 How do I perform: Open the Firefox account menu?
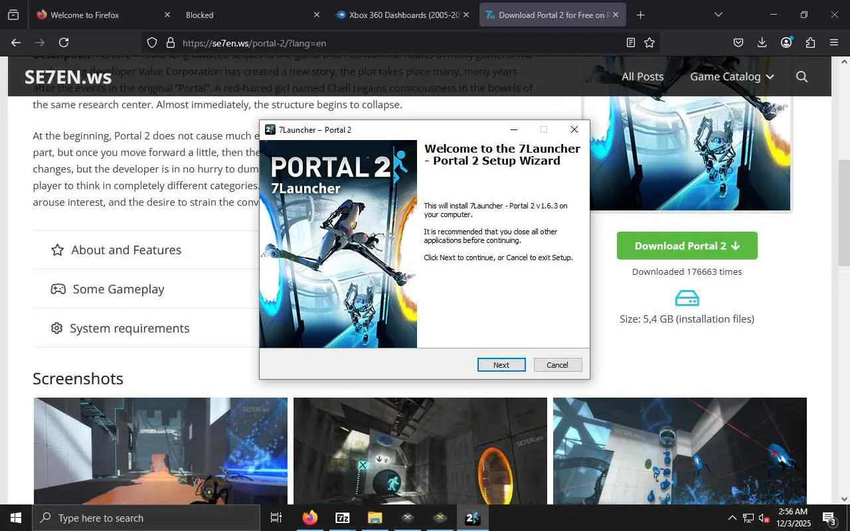786,42
